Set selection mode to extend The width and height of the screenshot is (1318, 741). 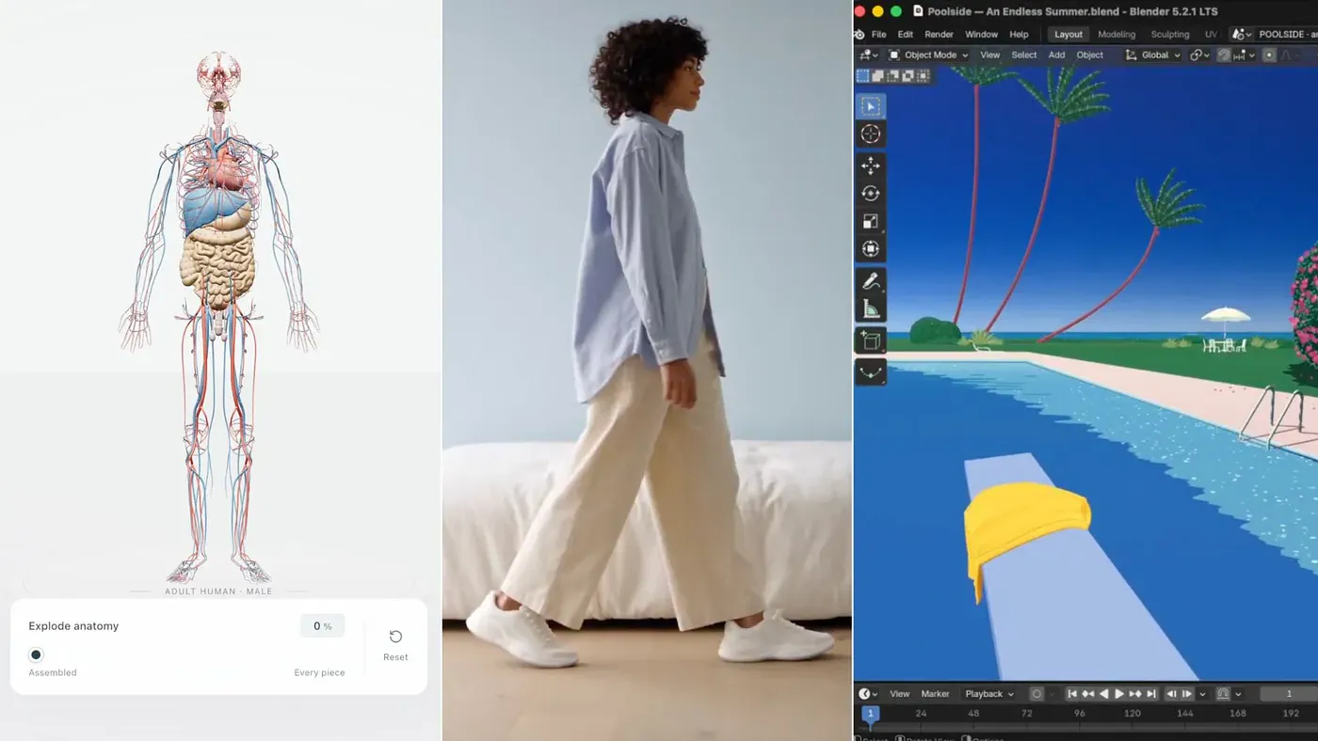coord(877,76)
